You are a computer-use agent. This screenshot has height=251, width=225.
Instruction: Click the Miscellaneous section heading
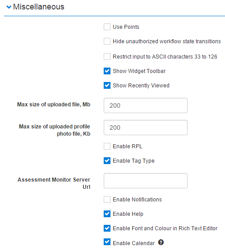[x=39, y=7]
